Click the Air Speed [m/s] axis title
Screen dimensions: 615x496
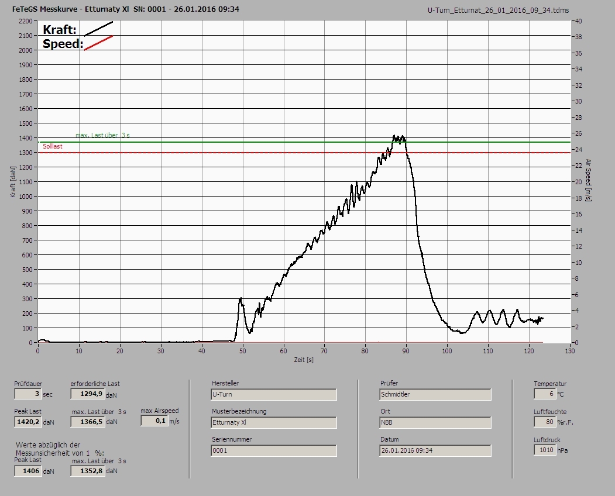click(588, 180)
